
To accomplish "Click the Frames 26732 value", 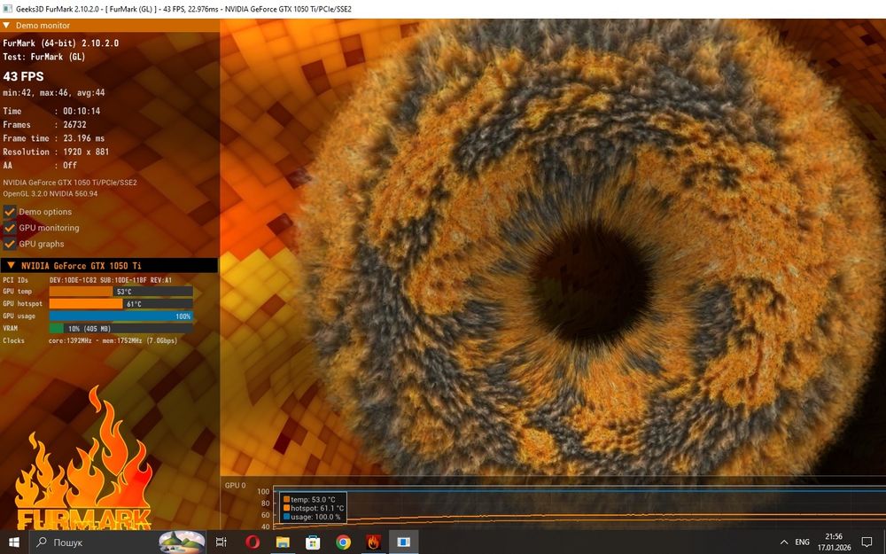I will pyautogui.click(x=74, y=124).
